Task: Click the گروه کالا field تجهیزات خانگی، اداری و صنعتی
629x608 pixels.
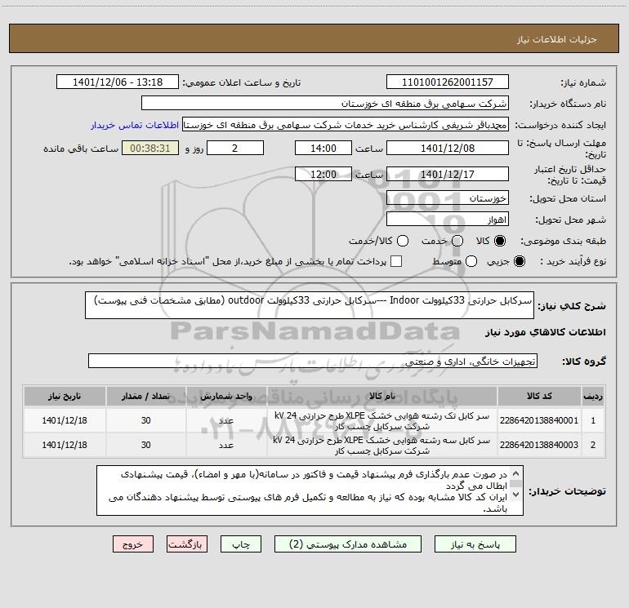Action: coord(313,361)
